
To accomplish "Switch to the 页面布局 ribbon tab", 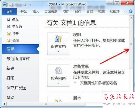I will [51, 12].
